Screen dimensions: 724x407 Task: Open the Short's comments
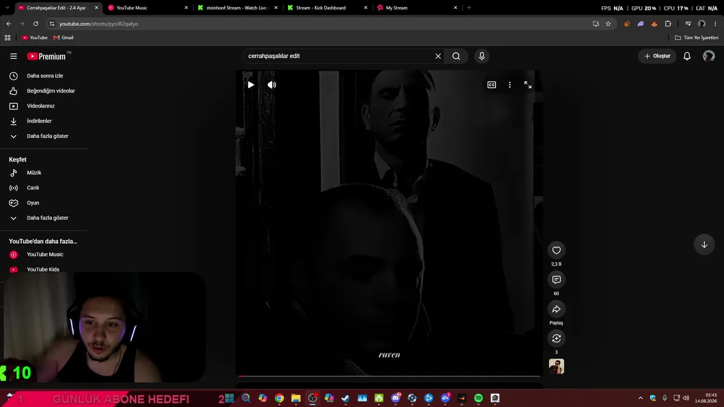pos(557,280)
